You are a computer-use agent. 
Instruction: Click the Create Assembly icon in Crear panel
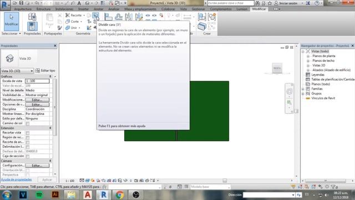[x=202, y=17]
